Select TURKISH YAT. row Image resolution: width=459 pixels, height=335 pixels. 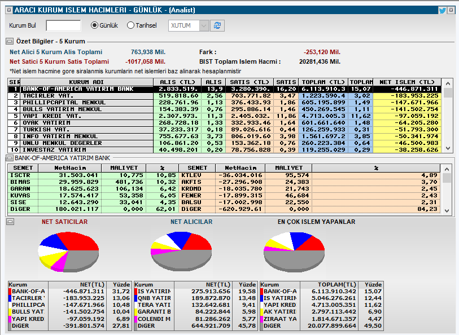(225, 130)
